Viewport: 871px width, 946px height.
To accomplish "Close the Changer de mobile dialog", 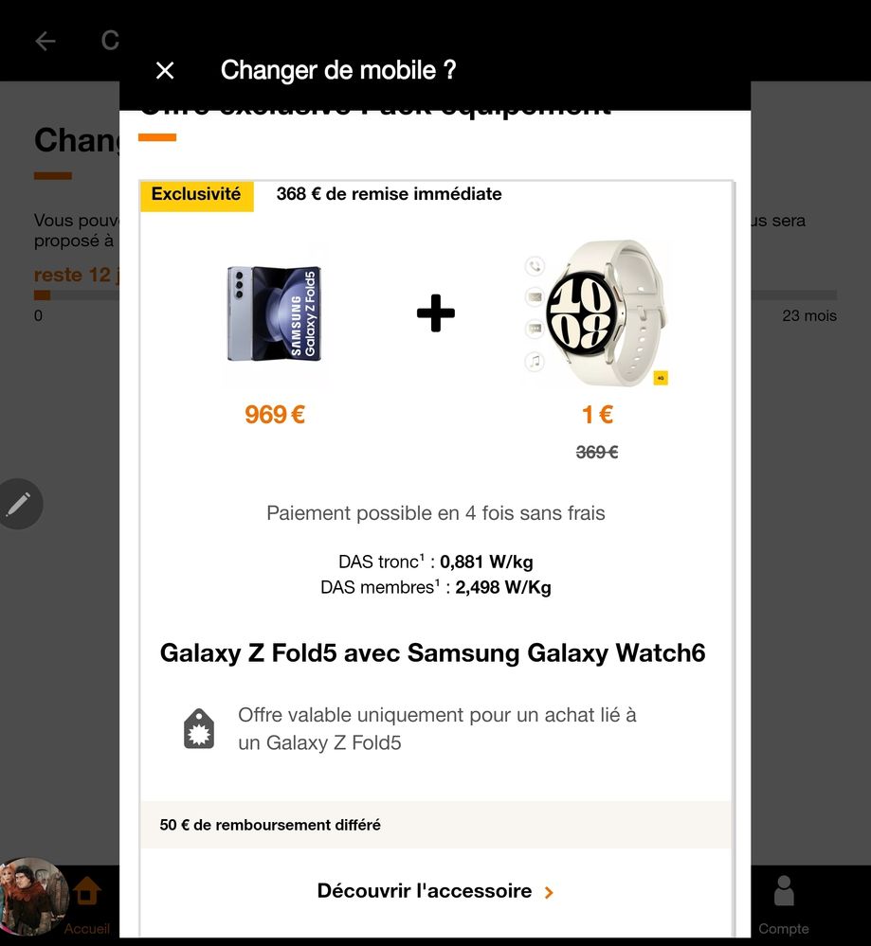I will tap(165, 70).
